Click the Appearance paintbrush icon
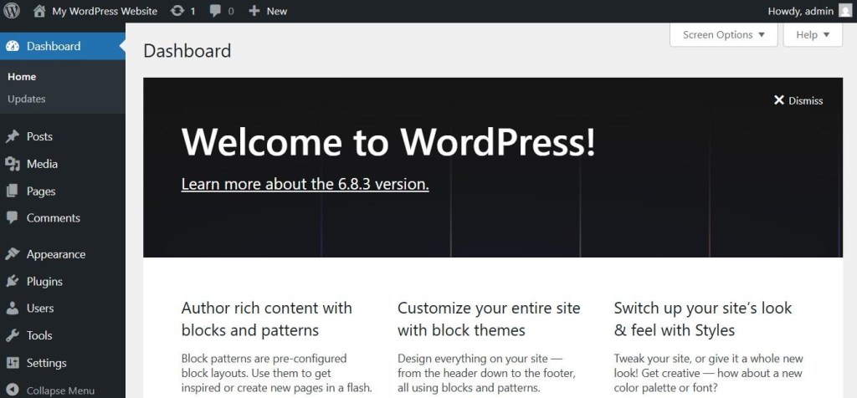 tap(13, 254)
